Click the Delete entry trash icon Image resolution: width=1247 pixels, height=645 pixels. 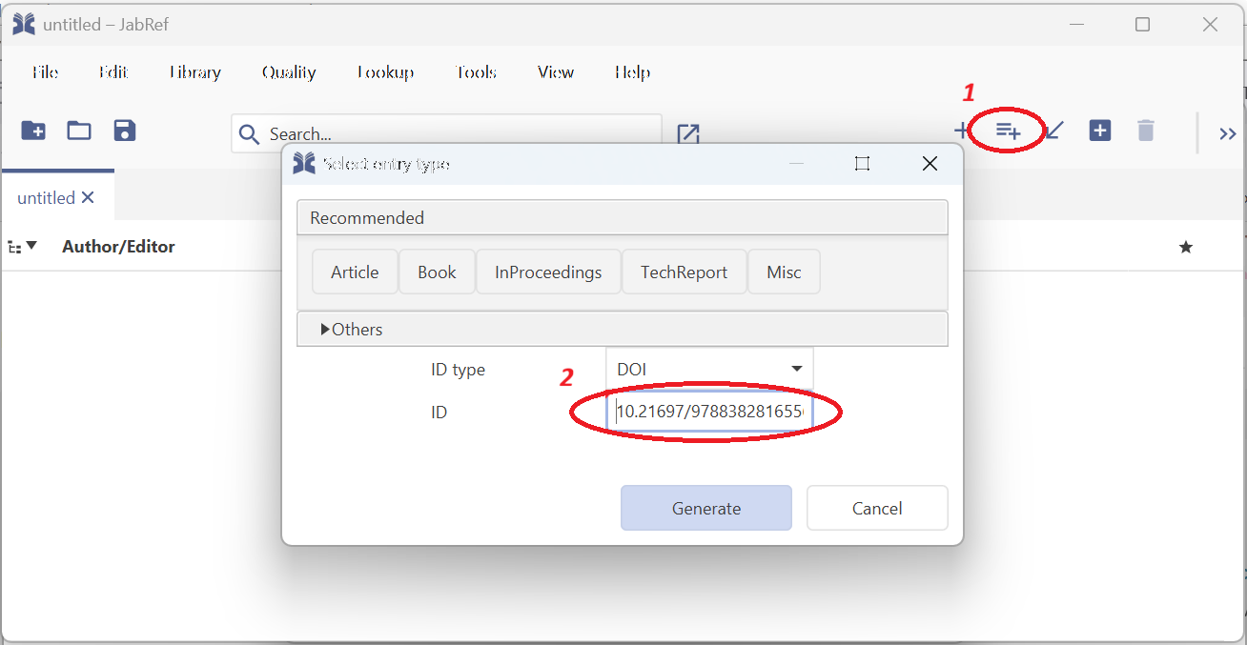coord(1146,131)
